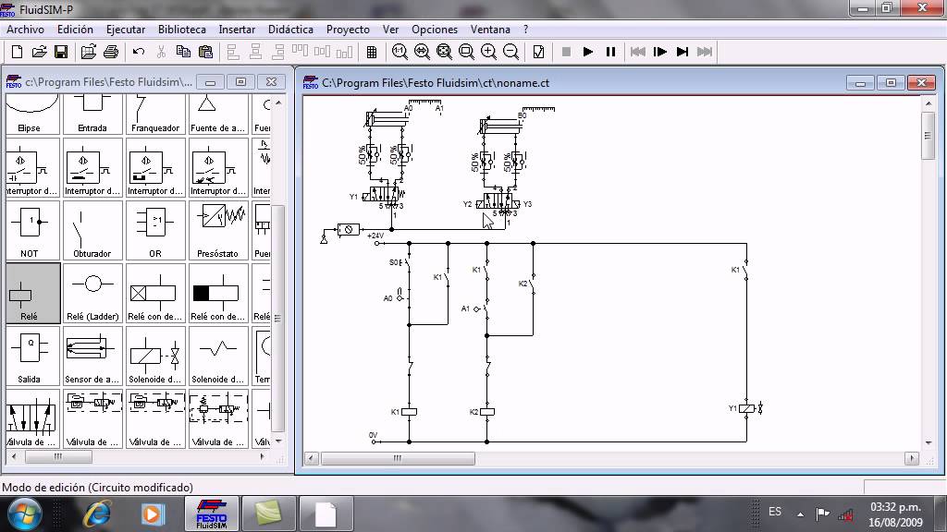Open the Insertar menu
Image resolution: width=947 pixels, height=532 pixels.
click(x=237, y=29)
